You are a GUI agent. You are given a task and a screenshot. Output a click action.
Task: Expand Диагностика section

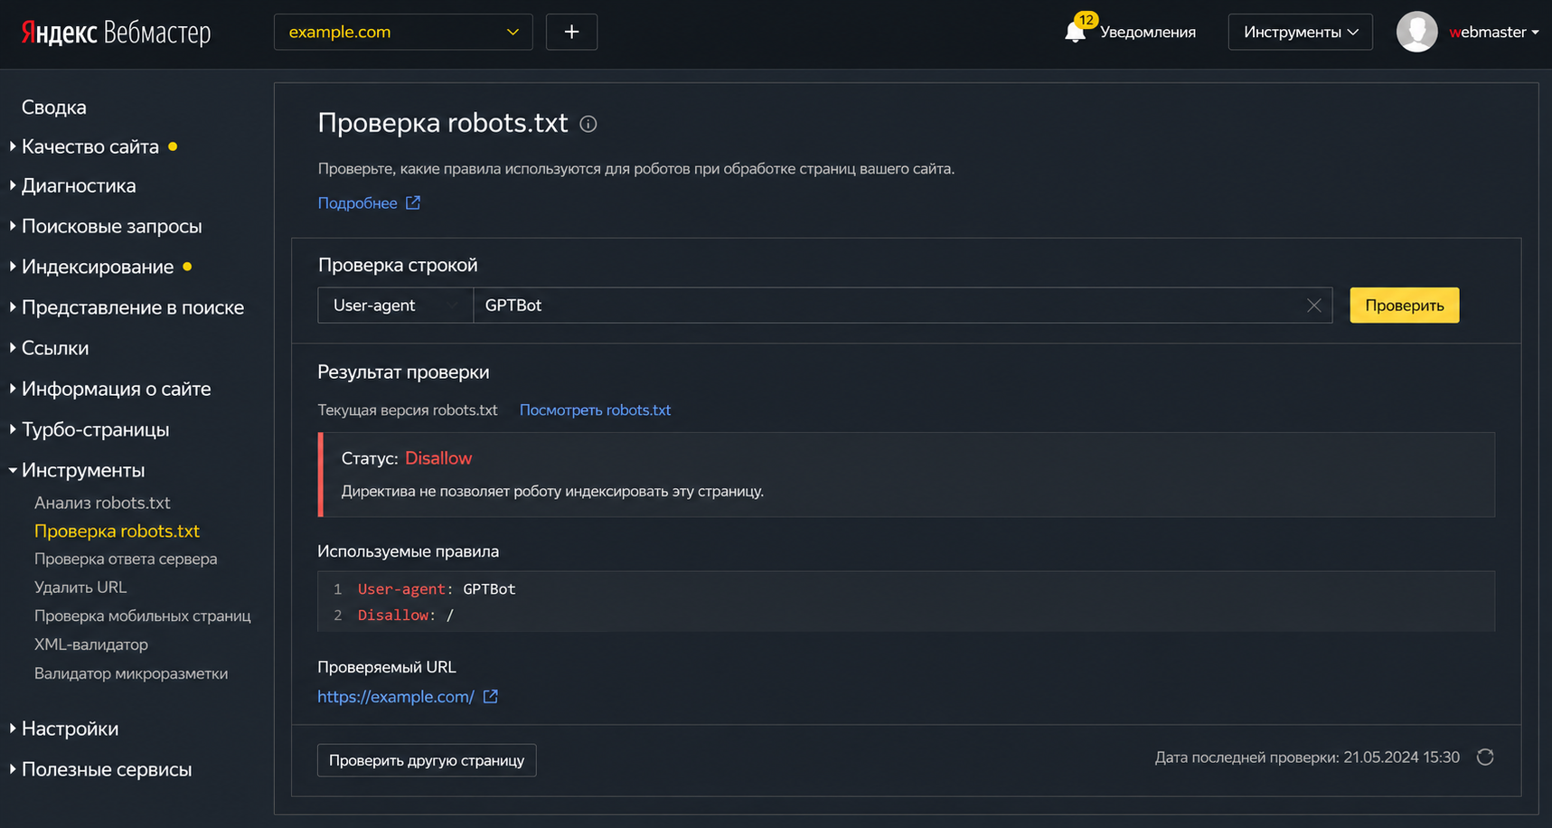click(79, 186)
